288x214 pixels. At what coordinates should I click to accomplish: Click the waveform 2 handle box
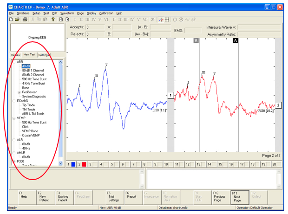click(278, 105)
